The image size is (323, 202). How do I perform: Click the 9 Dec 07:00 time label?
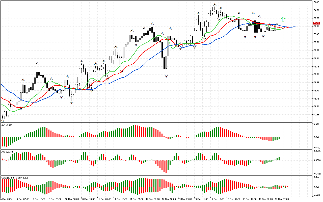23,199
